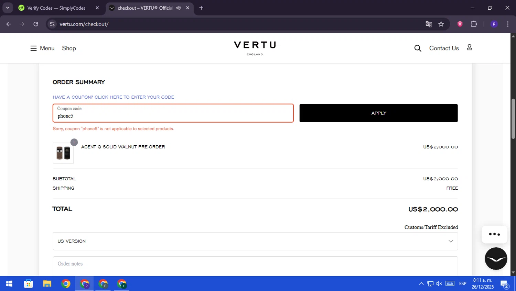The image size is (516, 291).
Task: Open the taskbar clock and date
Action: coord(483,284)
